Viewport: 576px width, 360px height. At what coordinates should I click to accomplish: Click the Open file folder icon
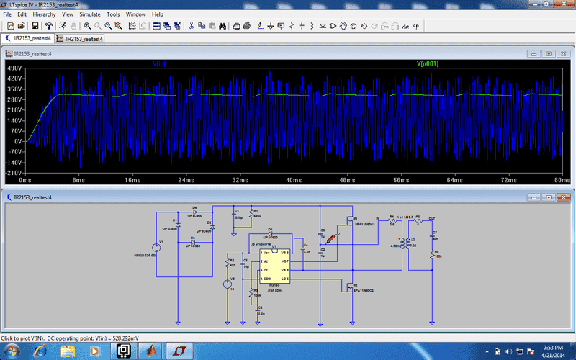tap(21, 26)
